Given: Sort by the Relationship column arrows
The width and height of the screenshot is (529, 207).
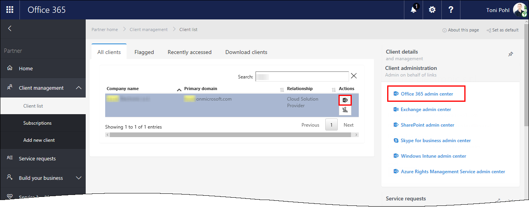Looking at the screenshot, I should coord(333,89).
